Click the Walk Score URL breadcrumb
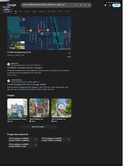Viewport: 124px width, 166px height. [26, 65]
